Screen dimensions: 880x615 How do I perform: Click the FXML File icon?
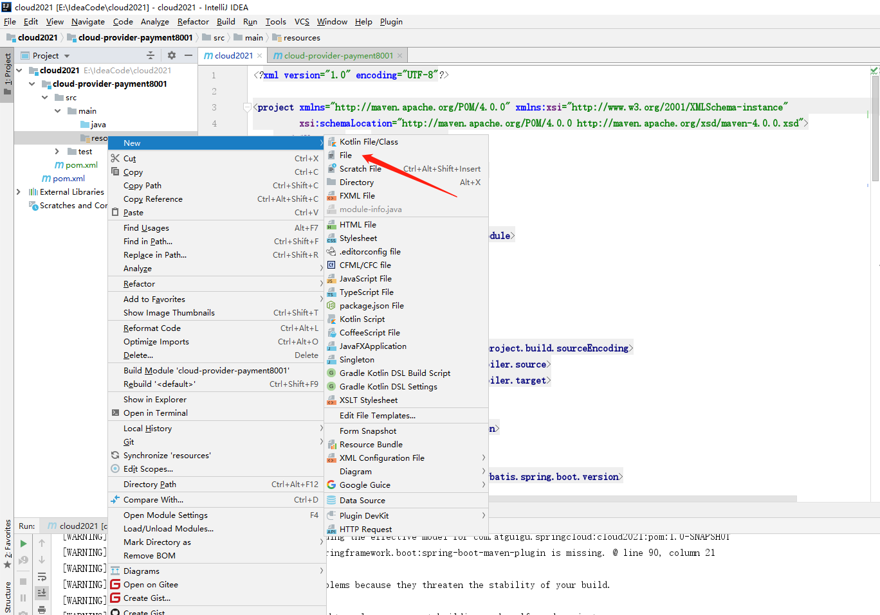pos(331,195)
